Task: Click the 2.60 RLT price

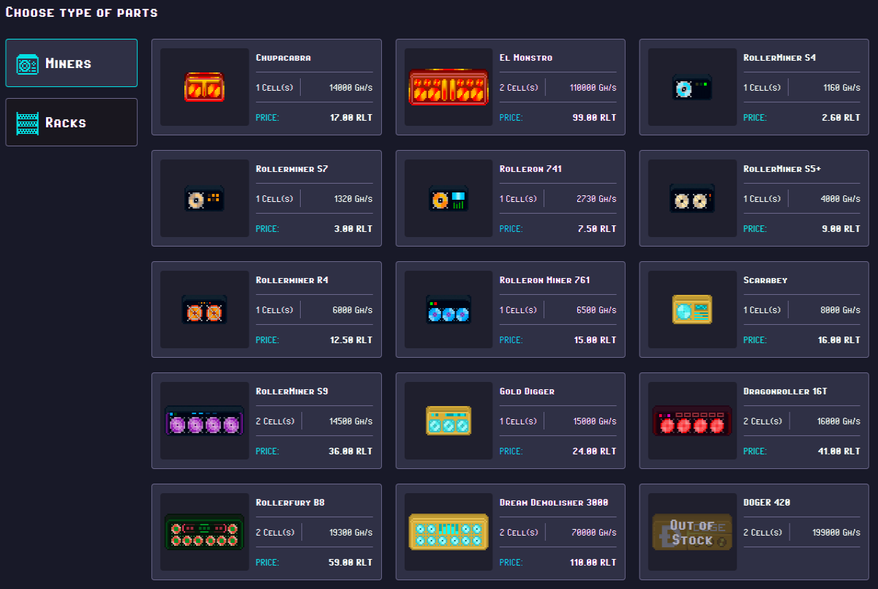Action: coord(841,118)
